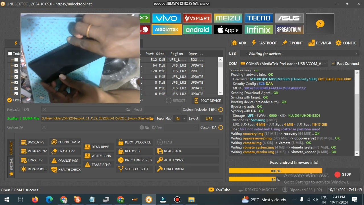Select the ORANGE MSG warning tool

tap(65, 161)
